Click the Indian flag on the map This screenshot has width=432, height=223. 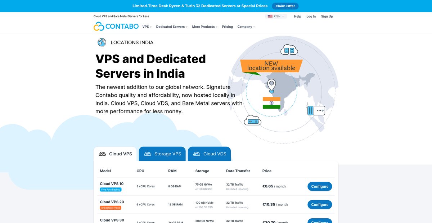tap(271, 103)
